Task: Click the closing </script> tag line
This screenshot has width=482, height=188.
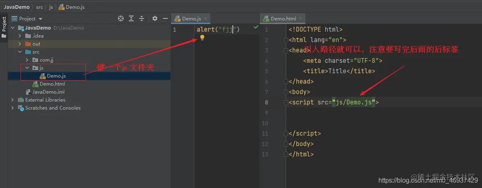Action: (x=305, y=134)
